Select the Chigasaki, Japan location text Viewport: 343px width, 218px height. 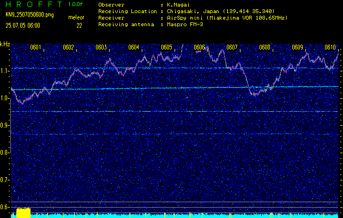pyautogui.click(x=221, y=11)
